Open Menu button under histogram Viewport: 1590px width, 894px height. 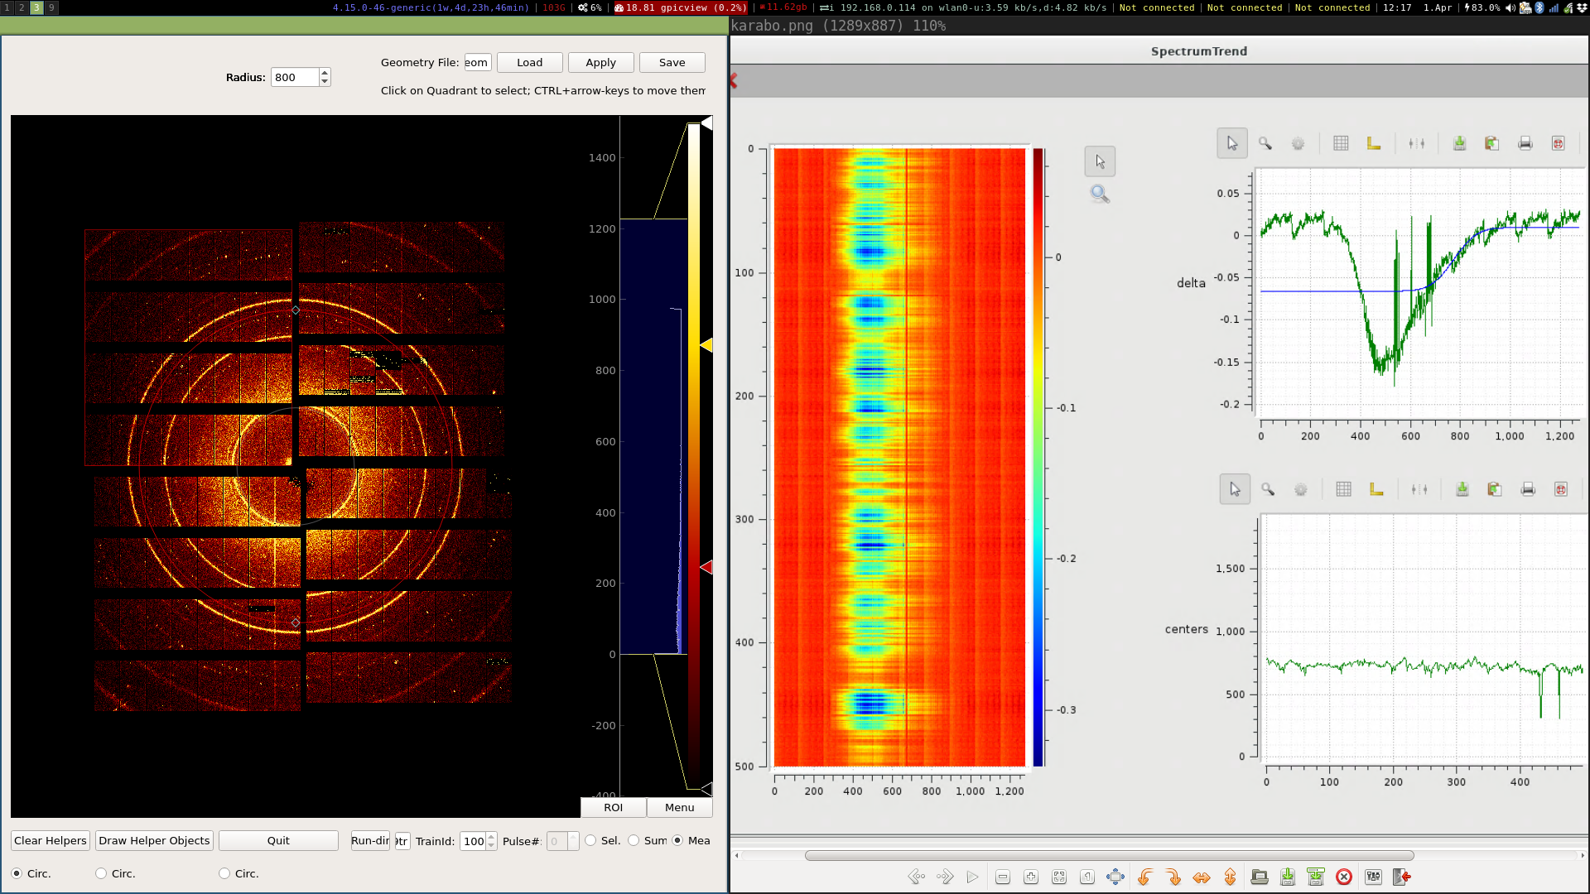click(x=680, y=807)
